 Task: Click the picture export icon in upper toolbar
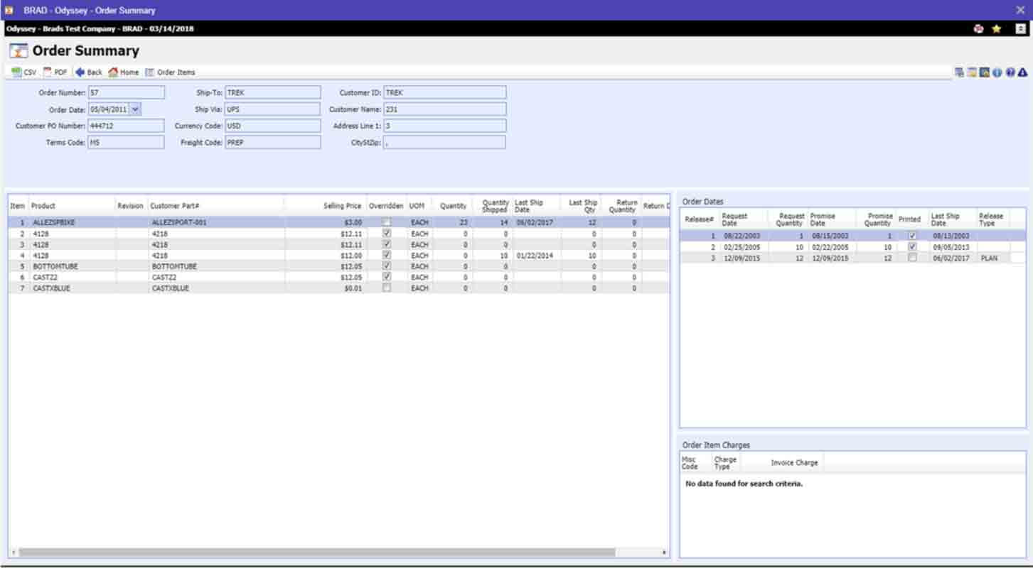972,72
